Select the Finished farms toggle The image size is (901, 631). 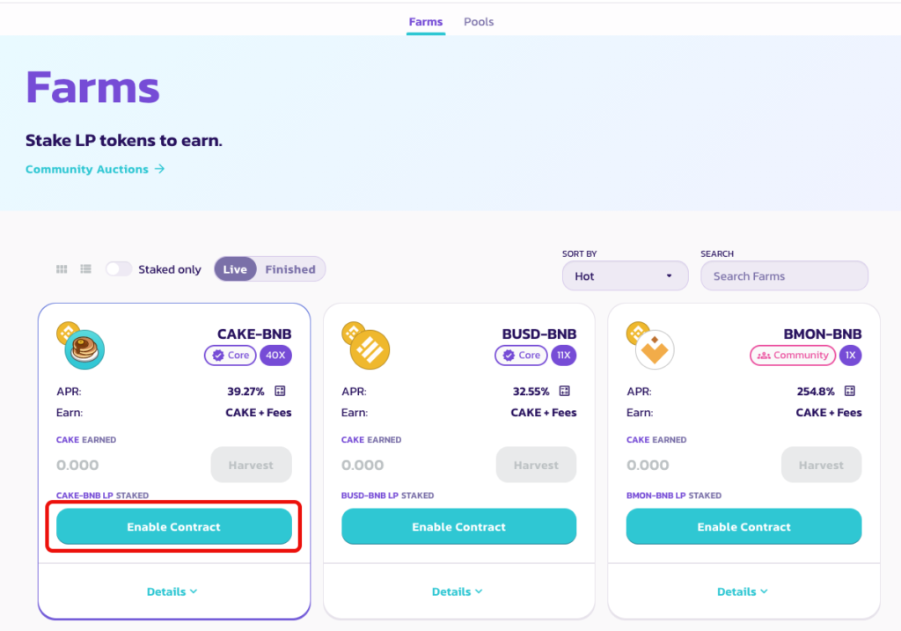click(290, 269)
